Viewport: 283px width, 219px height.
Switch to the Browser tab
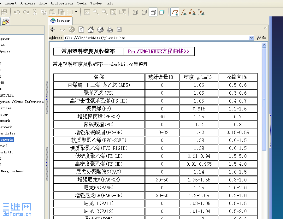pos(60,21)
